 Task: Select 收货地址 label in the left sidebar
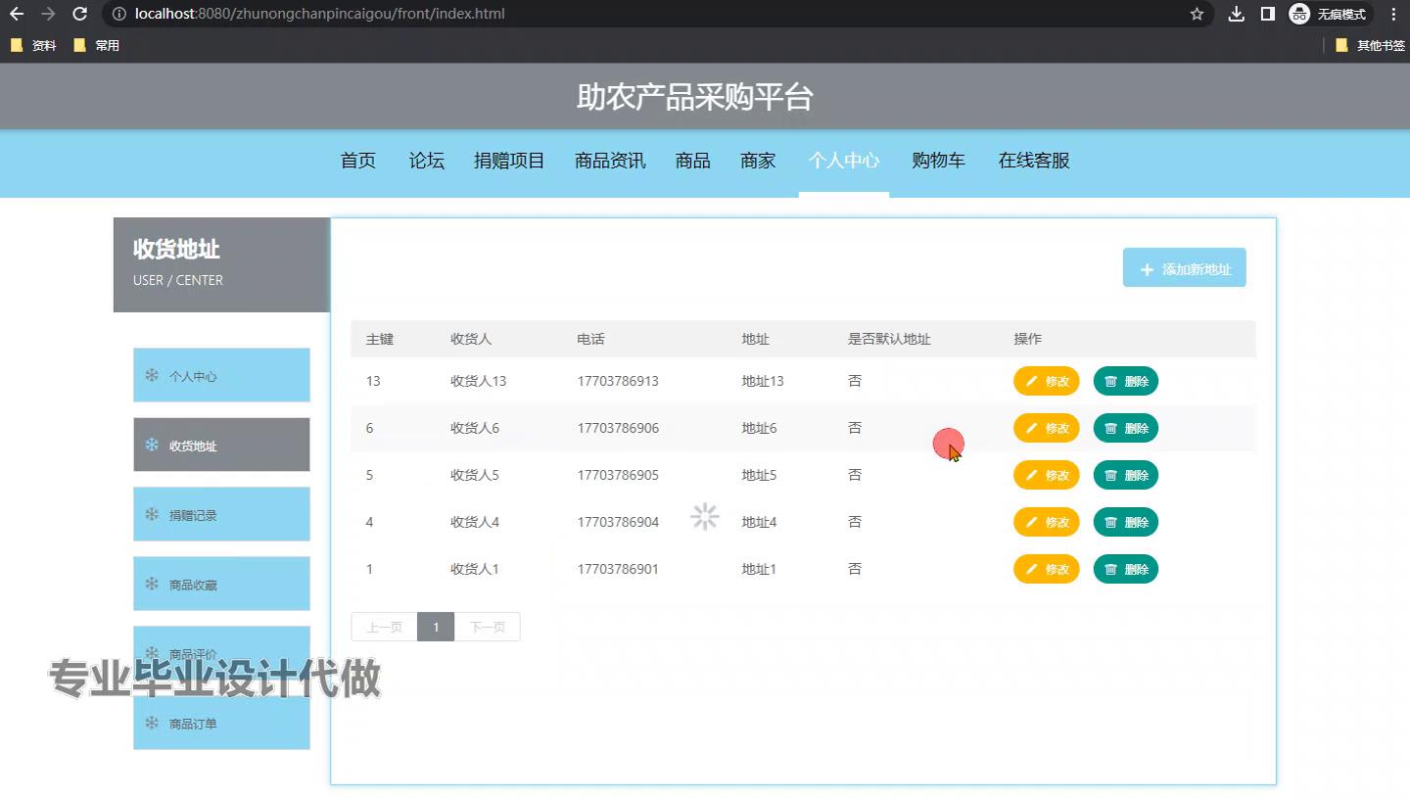click(x=193, y=446)
